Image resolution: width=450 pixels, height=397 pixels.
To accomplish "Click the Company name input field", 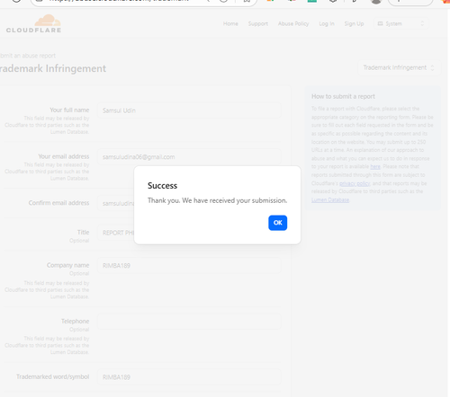I will (189, 266).
